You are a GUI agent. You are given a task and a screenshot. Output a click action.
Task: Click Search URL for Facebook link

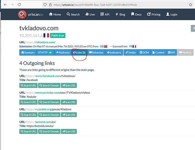tap(28, 85)
